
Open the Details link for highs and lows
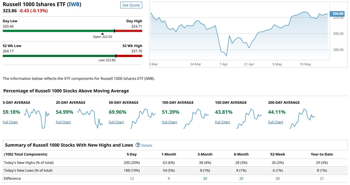tap(147, 145)
